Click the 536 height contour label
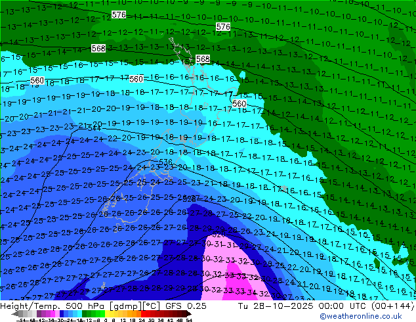 (x=166, y=162)
